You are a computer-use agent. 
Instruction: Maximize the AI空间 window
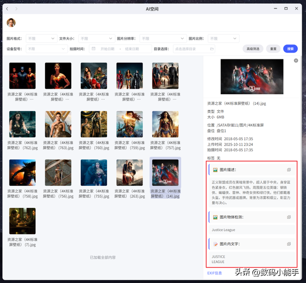286,9
